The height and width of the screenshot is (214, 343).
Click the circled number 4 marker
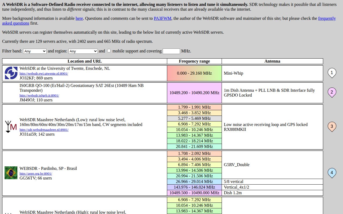pyautogui.click(x=332, y=173)
